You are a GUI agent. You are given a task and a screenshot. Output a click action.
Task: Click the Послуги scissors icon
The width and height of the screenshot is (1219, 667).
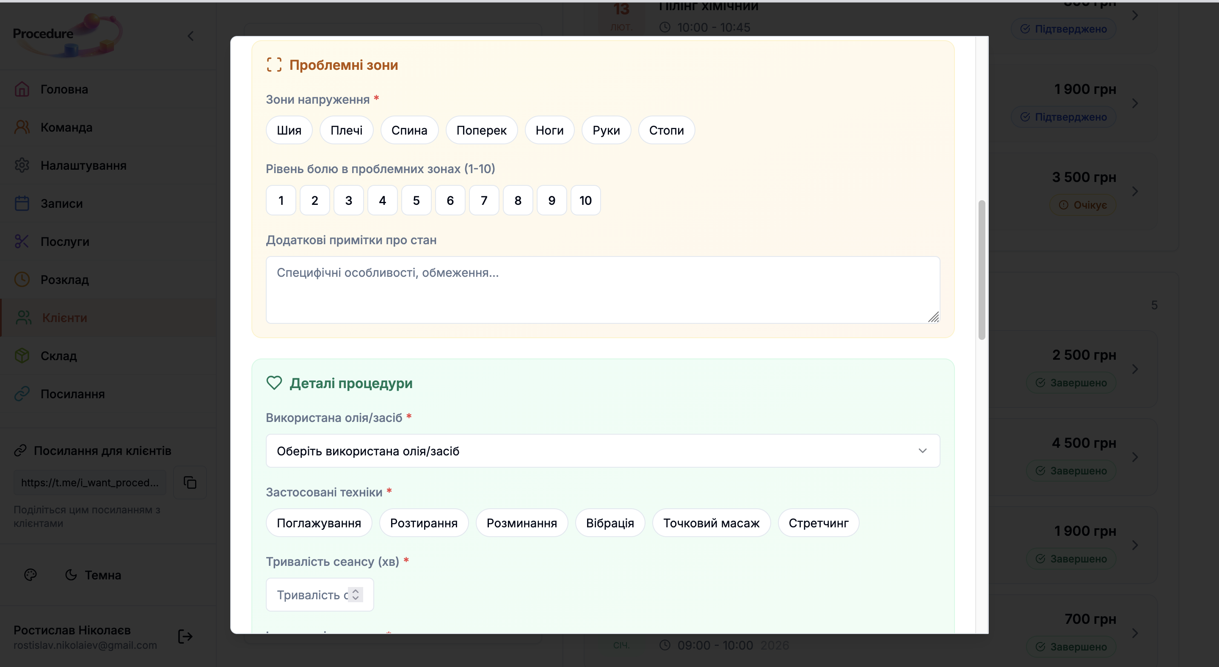pos(22,241)
